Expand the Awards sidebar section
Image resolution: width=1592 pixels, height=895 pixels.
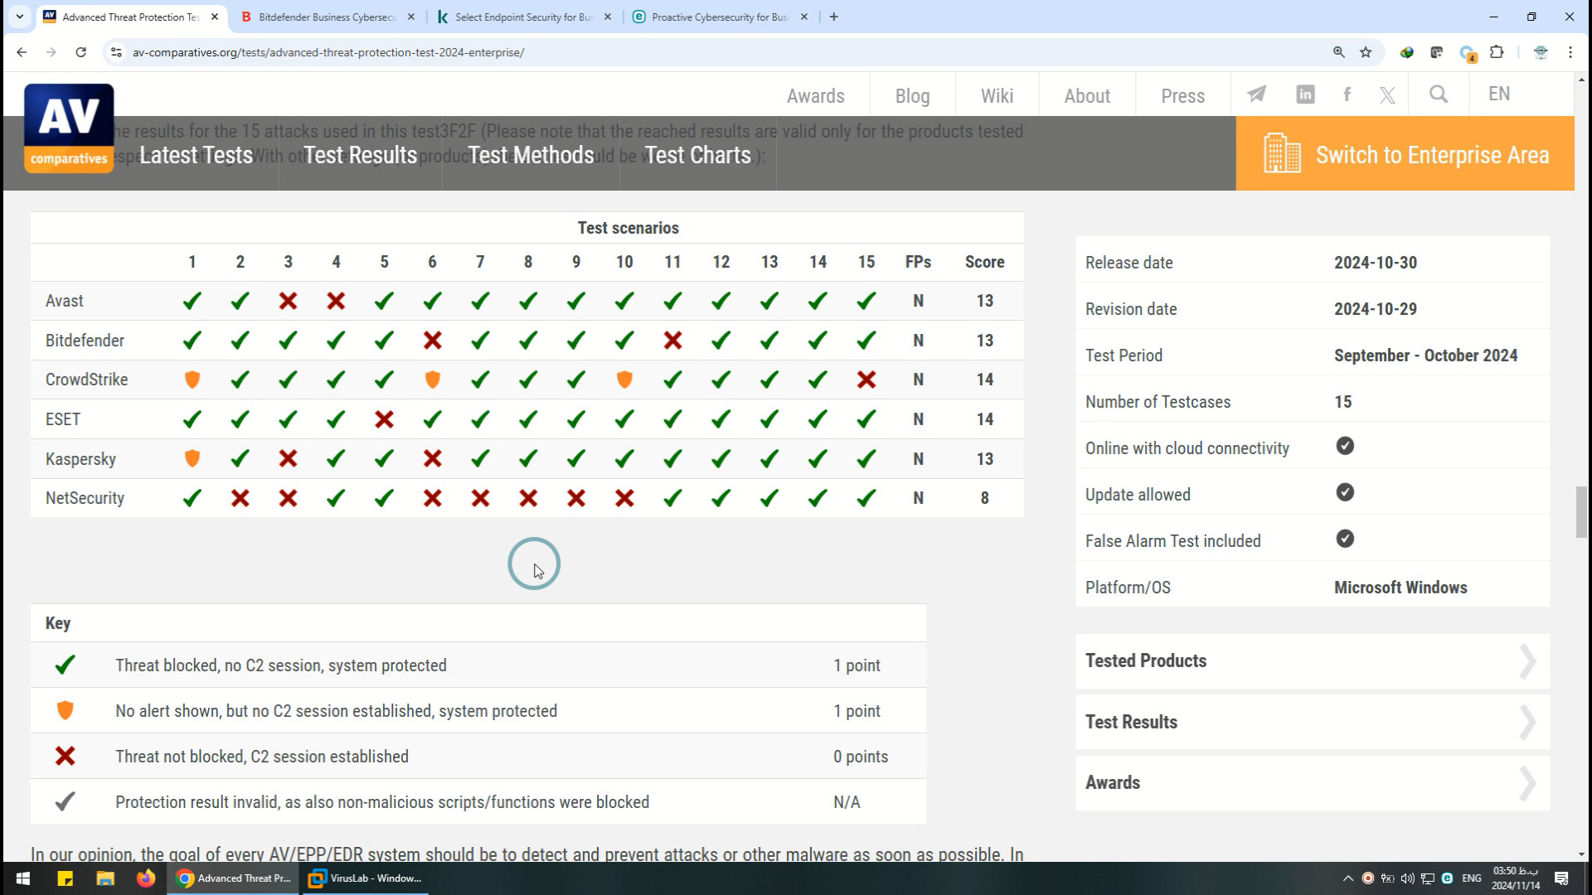point(1313,783)
